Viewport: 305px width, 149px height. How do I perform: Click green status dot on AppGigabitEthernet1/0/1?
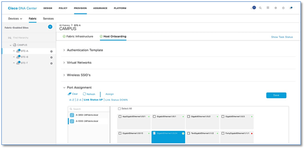(149, 117)
